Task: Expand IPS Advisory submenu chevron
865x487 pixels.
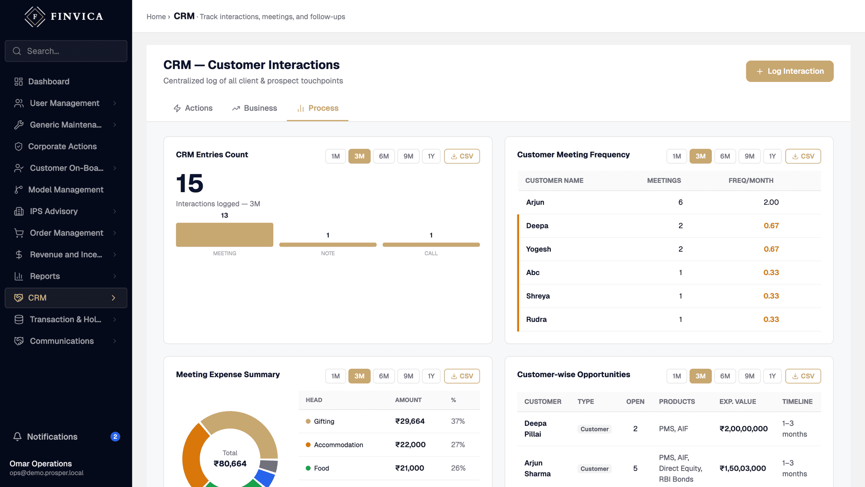Action: tap(114, 211)
